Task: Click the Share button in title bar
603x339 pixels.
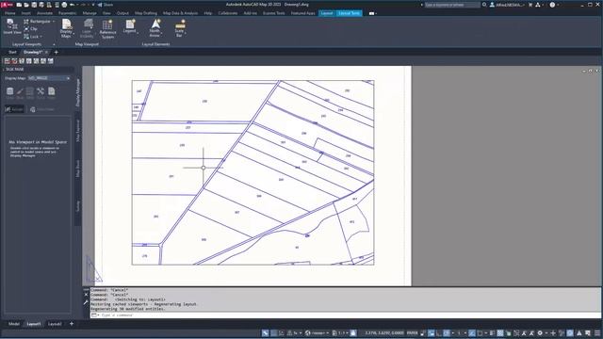Action: [x=106, y=5]
